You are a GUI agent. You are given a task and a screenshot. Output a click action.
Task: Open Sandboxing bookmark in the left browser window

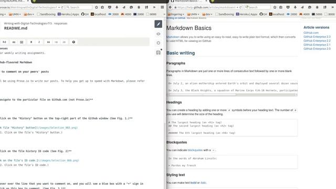tap(46, 14)
